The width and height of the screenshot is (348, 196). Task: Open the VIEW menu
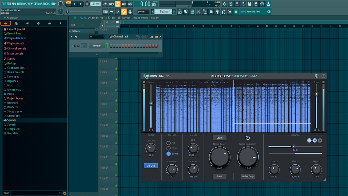[x=30, y=4]
